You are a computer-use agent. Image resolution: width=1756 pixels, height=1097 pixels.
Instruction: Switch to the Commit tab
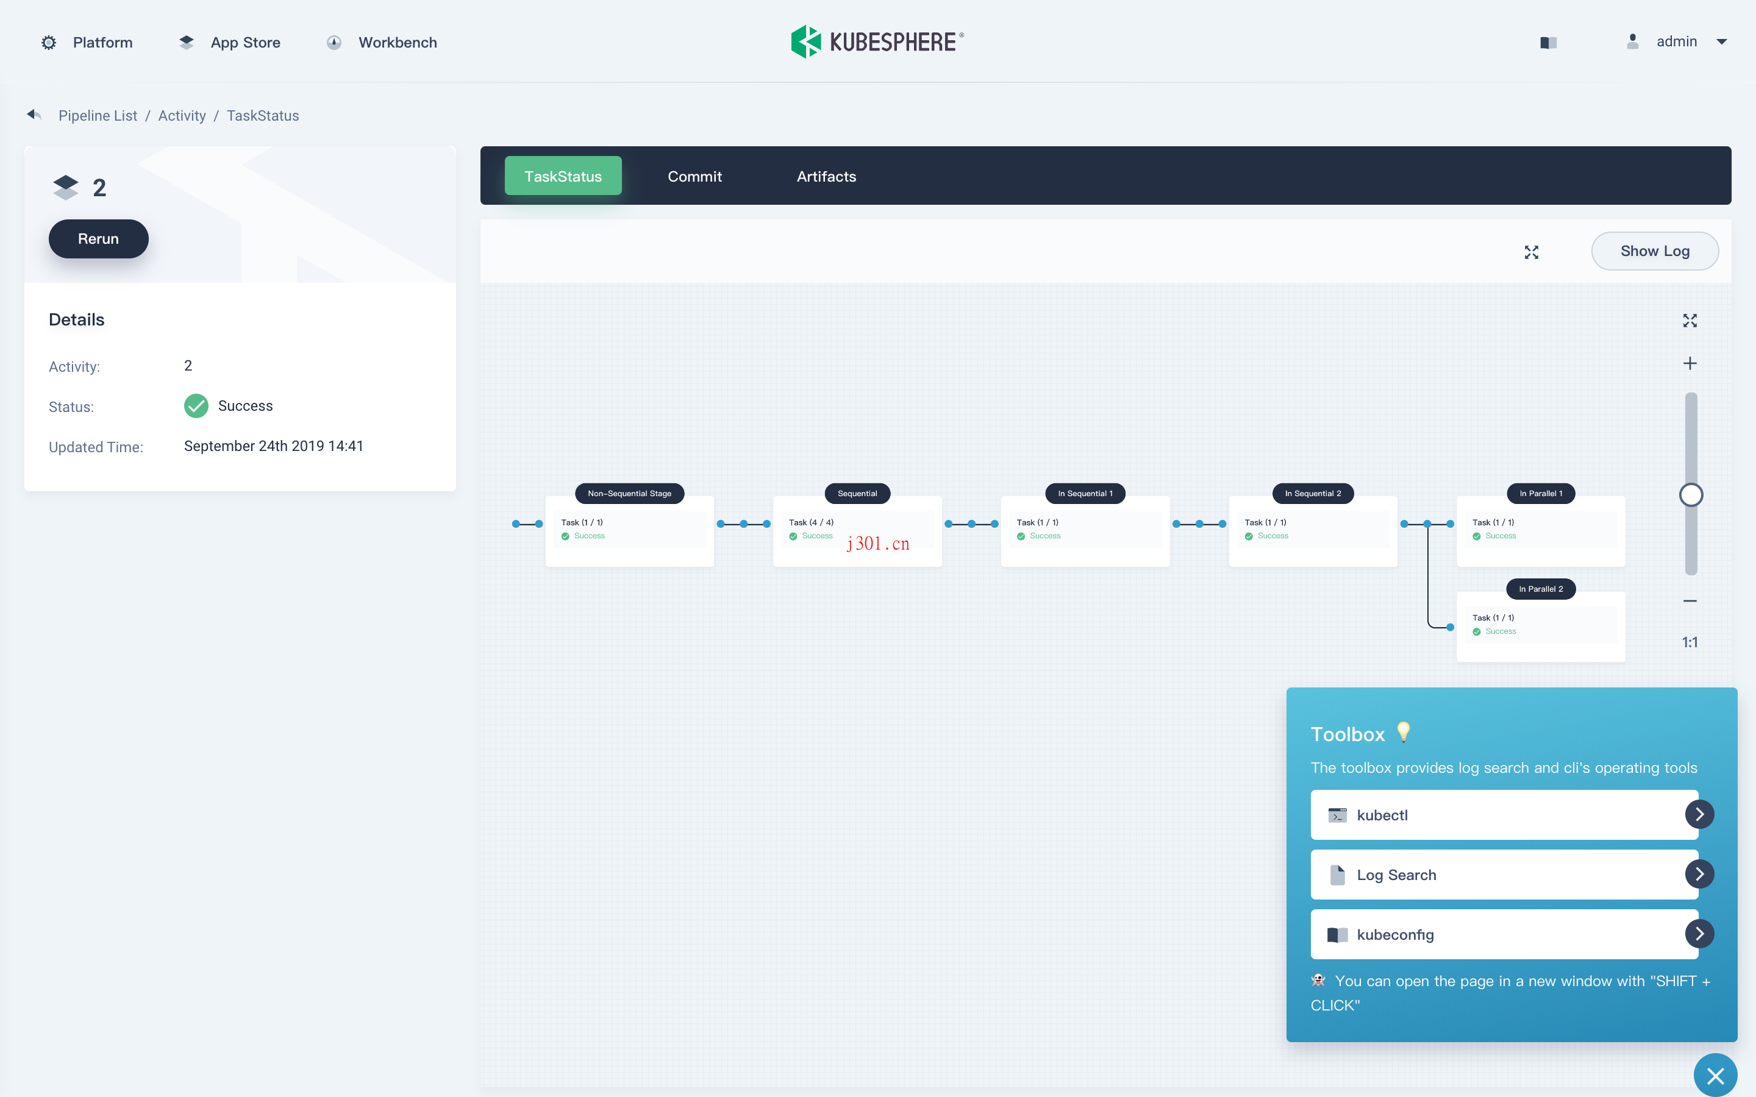pyautogui.click(x=694, y=176)
